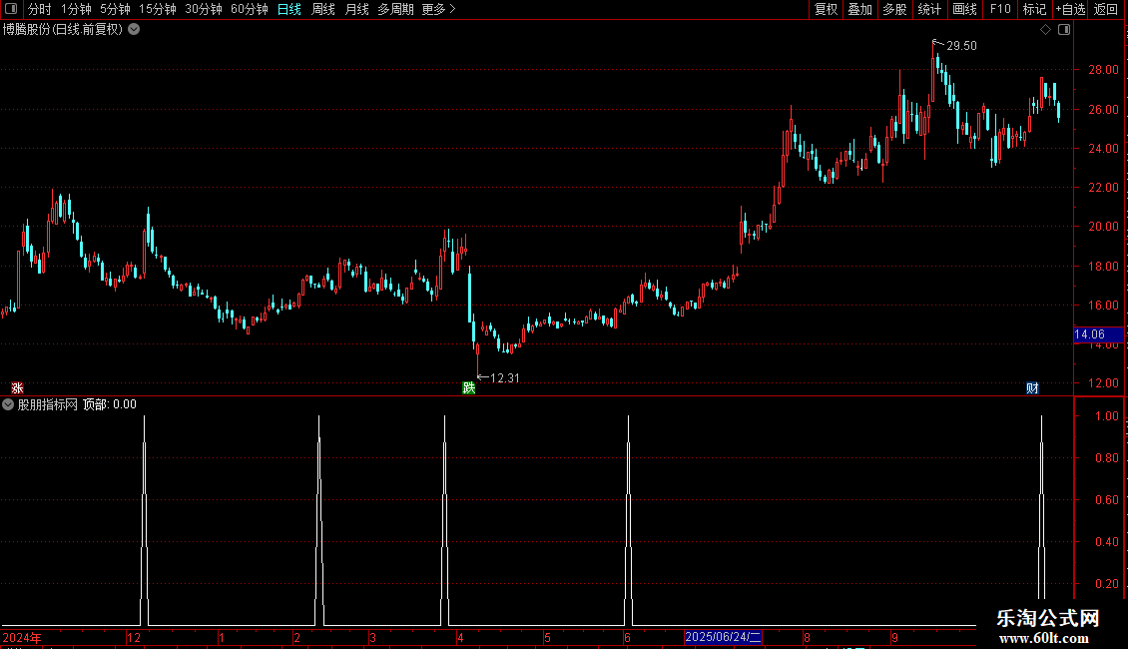Click the green 跌 marker icon

pyautogui.click(x=469, y=388)
